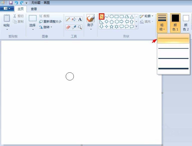The width and height of the screenshot is (192, 146).
Task: Select the Fill with color bucket tool
Action: tap(74, 19)
